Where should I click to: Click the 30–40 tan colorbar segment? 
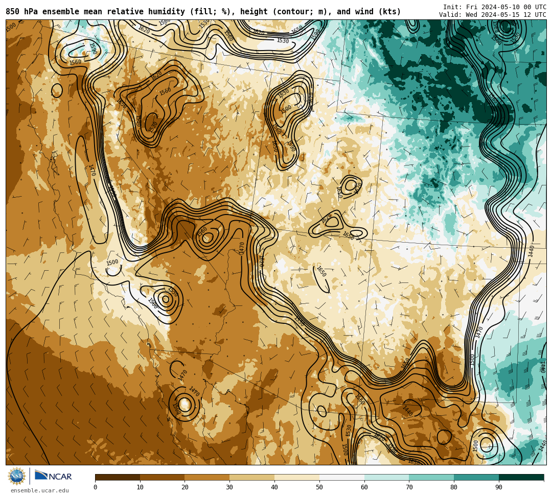click(252, 477)
